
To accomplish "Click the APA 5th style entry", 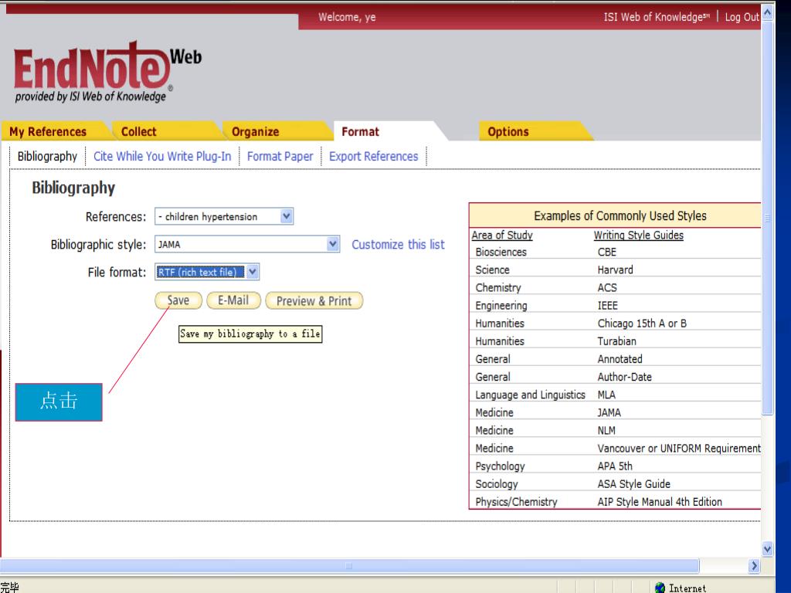I will 615,466.
